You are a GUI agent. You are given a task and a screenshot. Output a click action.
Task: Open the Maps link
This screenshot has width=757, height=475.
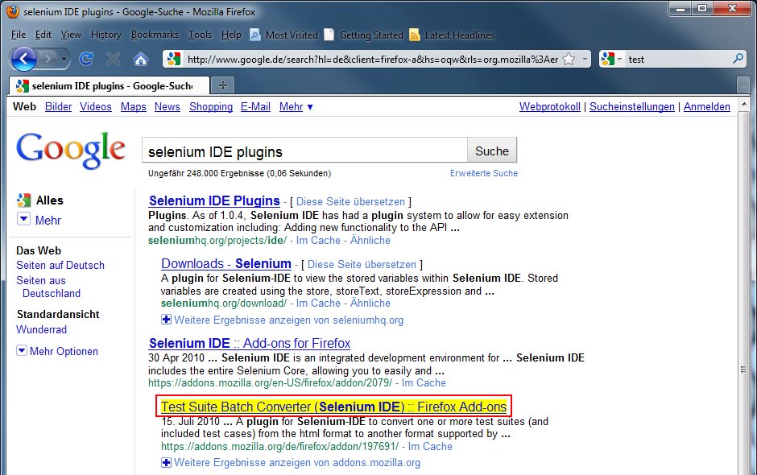pyautogui.click(x=133, y=107)
